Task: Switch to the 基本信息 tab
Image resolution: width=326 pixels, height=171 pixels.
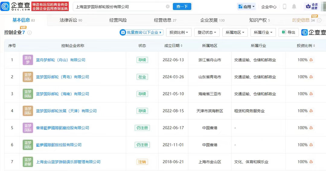Action: [24, 20]
